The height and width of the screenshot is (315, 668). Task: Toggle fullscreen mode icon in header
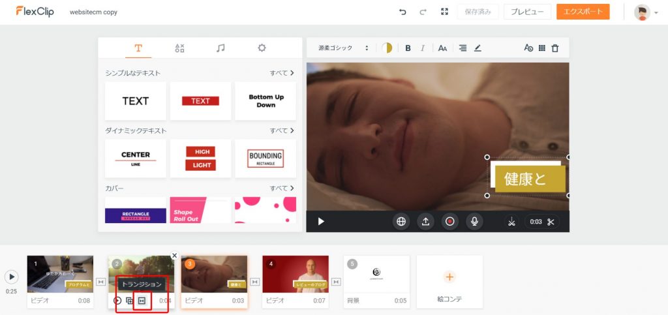pyautogui.click(x=444, y=12)
